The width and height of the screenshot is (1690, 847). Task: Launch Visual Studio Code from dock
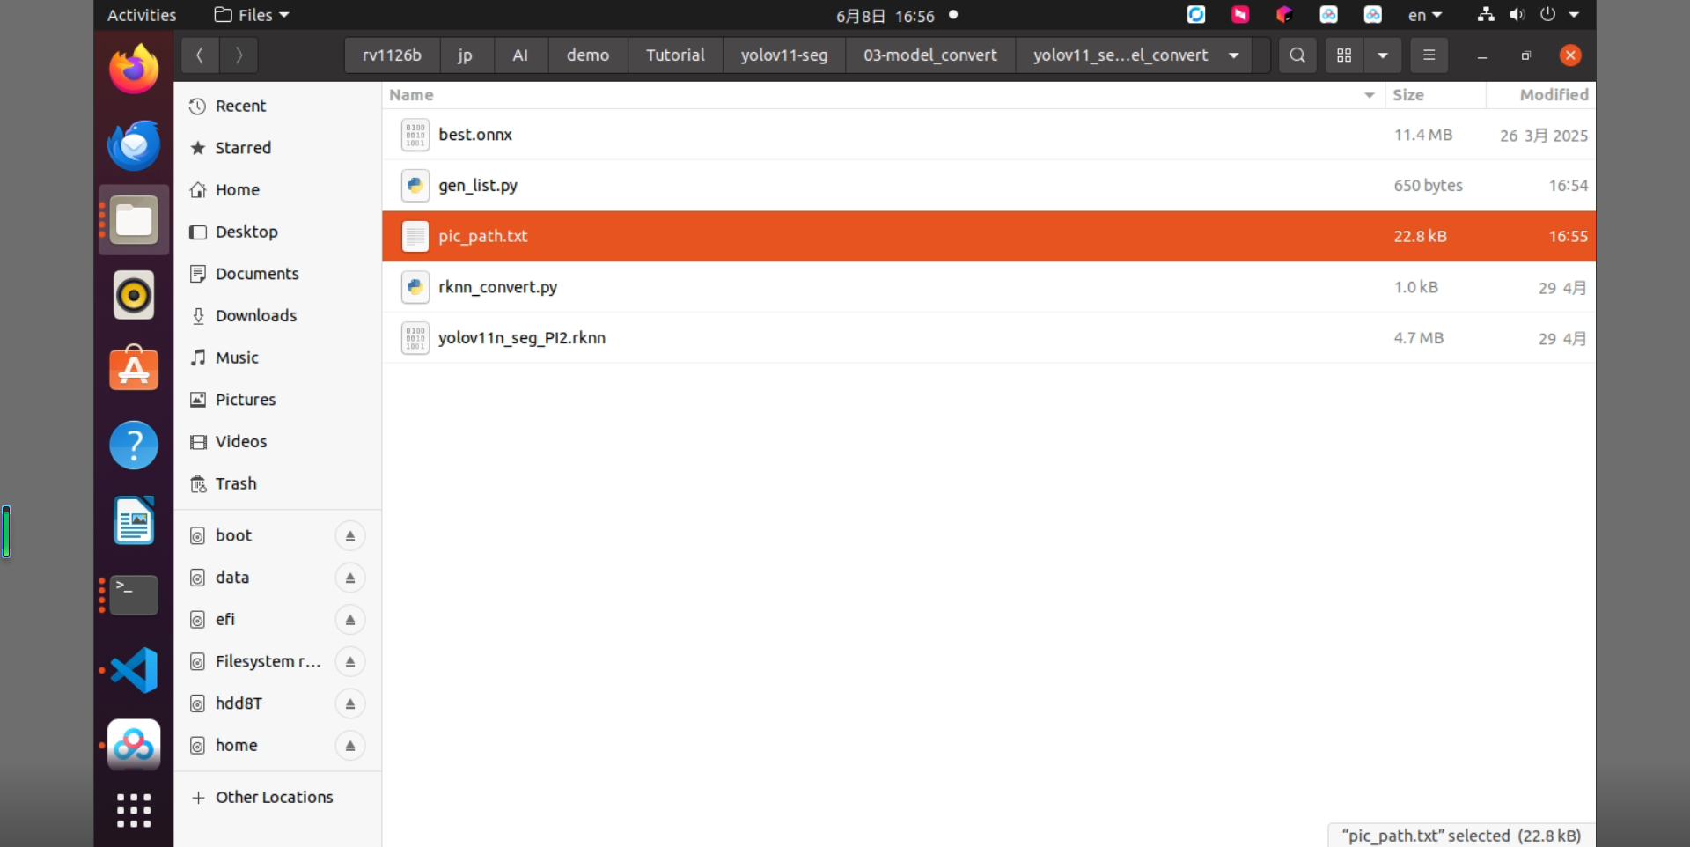(x=134, y=671)
